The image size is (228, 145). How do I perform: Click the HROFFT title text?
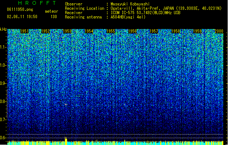(x=37, y=3)
